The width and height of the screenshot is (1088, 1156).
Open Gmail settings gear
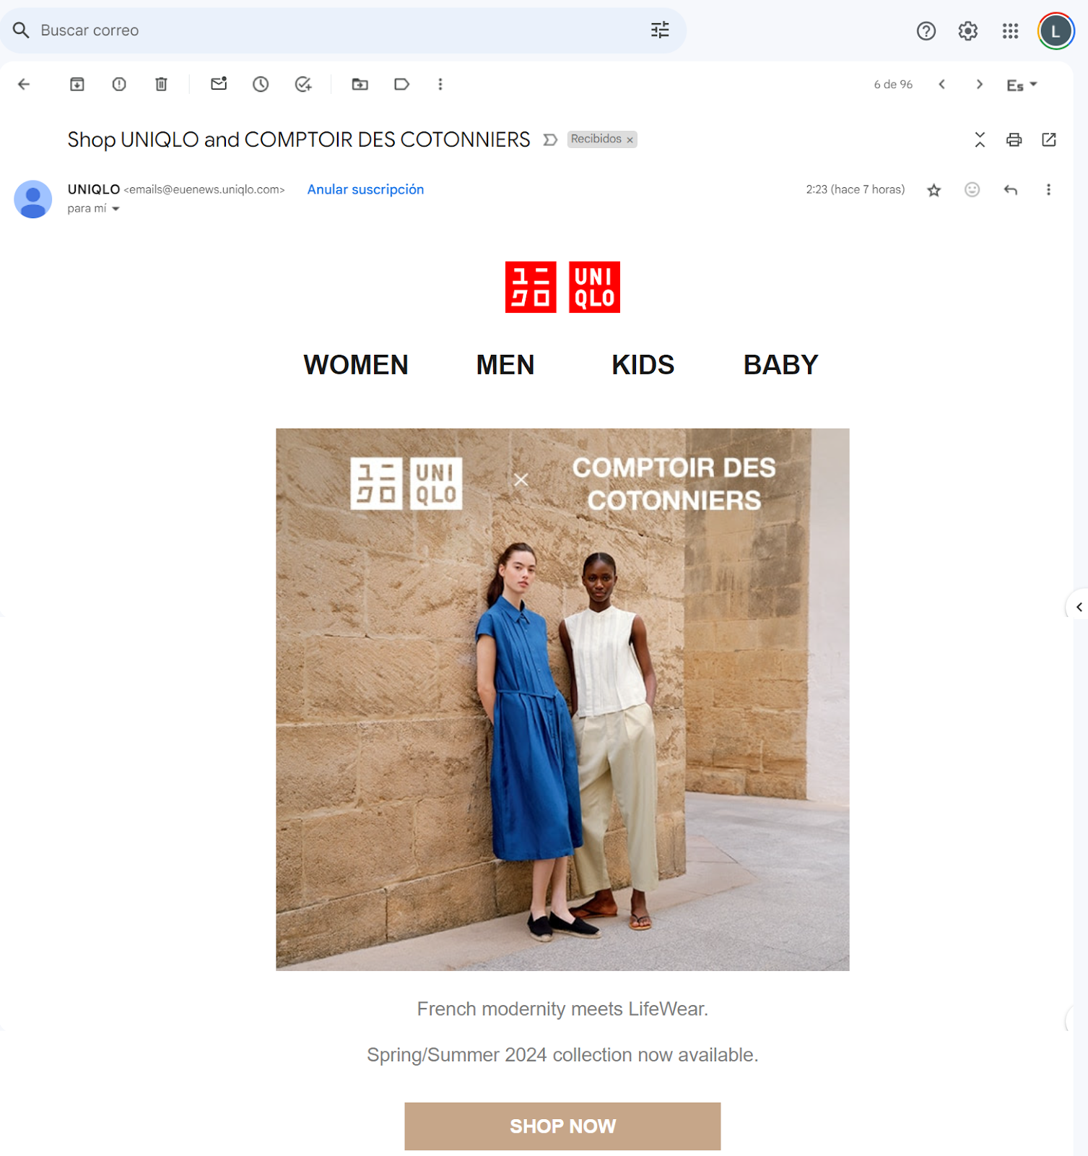click(968, 31)
